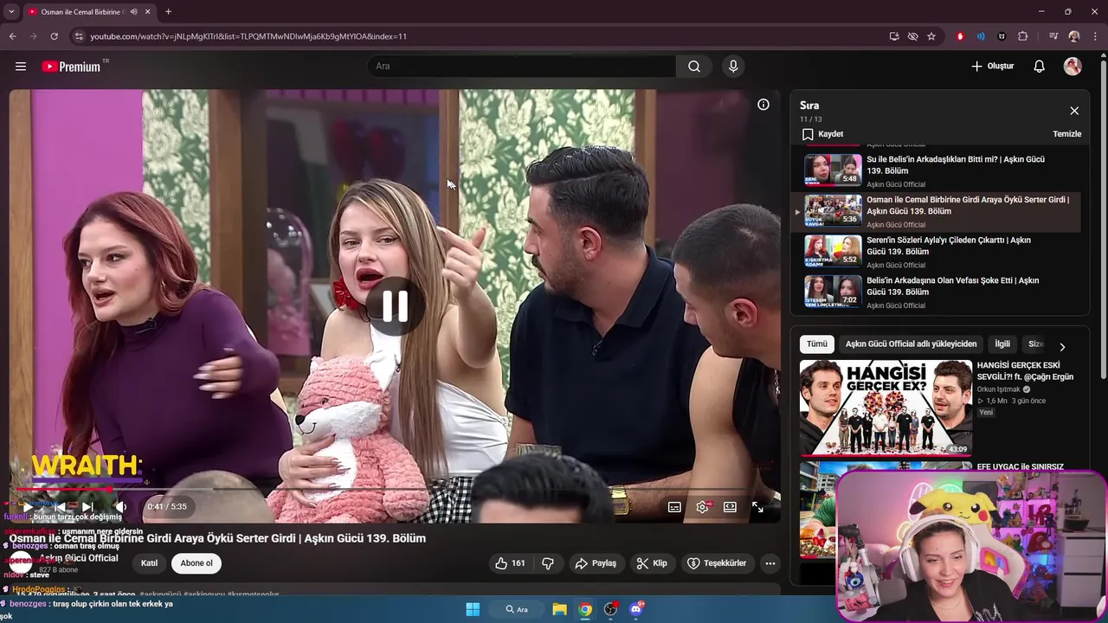Viewport: 1108px width, 623px height.
Task: Open the YouTube guide hamburger menu
Action: click(x=21, y=66)
